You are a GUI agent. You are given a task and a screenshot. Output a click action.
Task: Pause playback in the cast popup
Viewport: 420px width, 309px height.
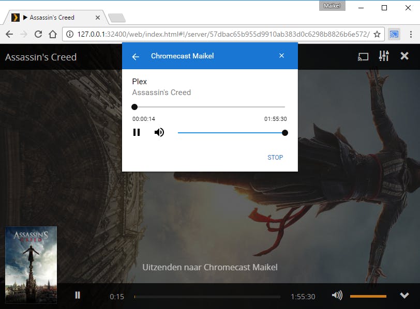137,132
